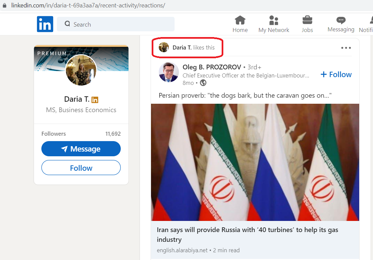This screenshot has width=373, height=260.
Task: Click the Russia and Iran flags article image
Action: 255,162
